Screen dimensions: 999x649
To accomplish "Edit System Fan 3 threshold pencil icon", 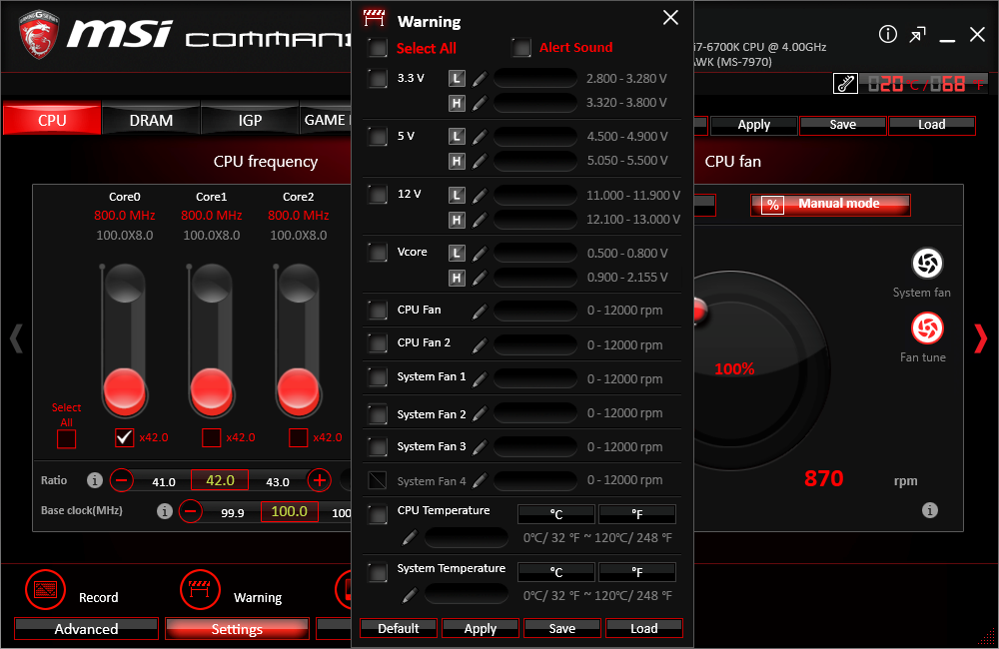I will point(480,447).
